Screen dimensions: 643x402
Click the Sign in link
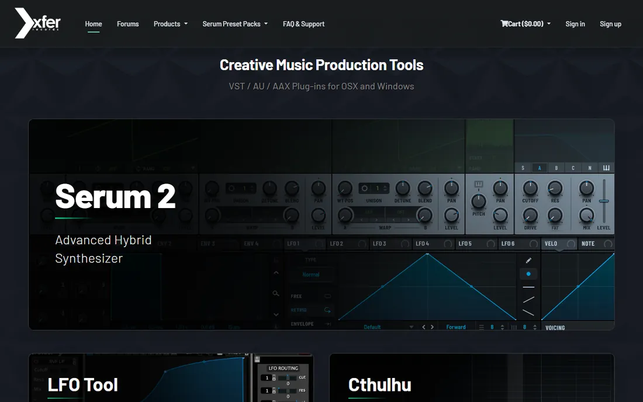575,24
